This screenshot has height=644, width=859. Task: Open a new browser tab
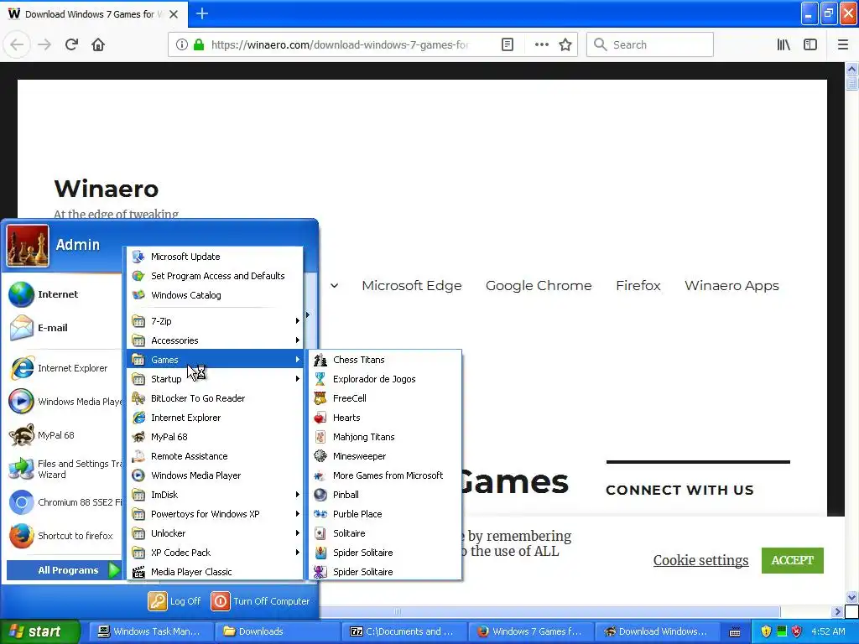pos(201,13)
